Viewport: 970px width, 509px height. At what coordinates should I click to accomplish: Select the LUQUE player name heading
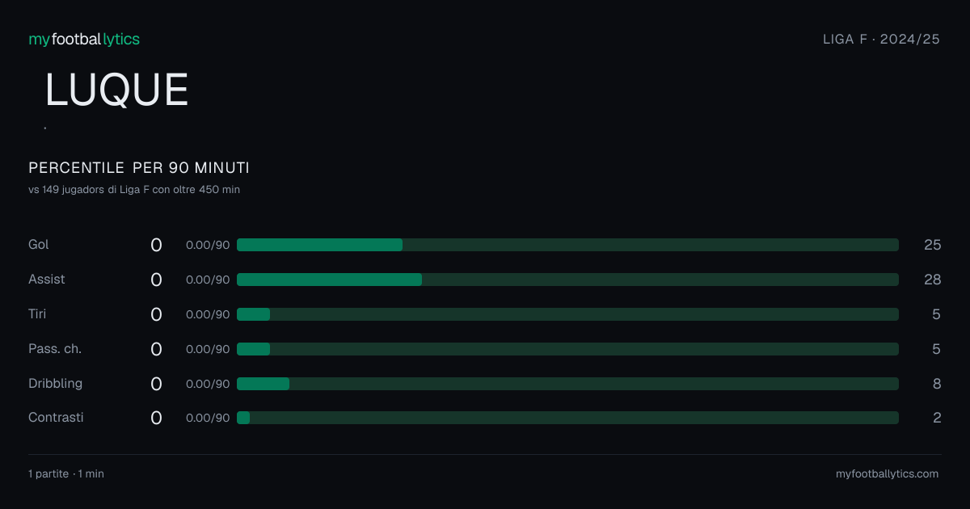click(116, 90)
